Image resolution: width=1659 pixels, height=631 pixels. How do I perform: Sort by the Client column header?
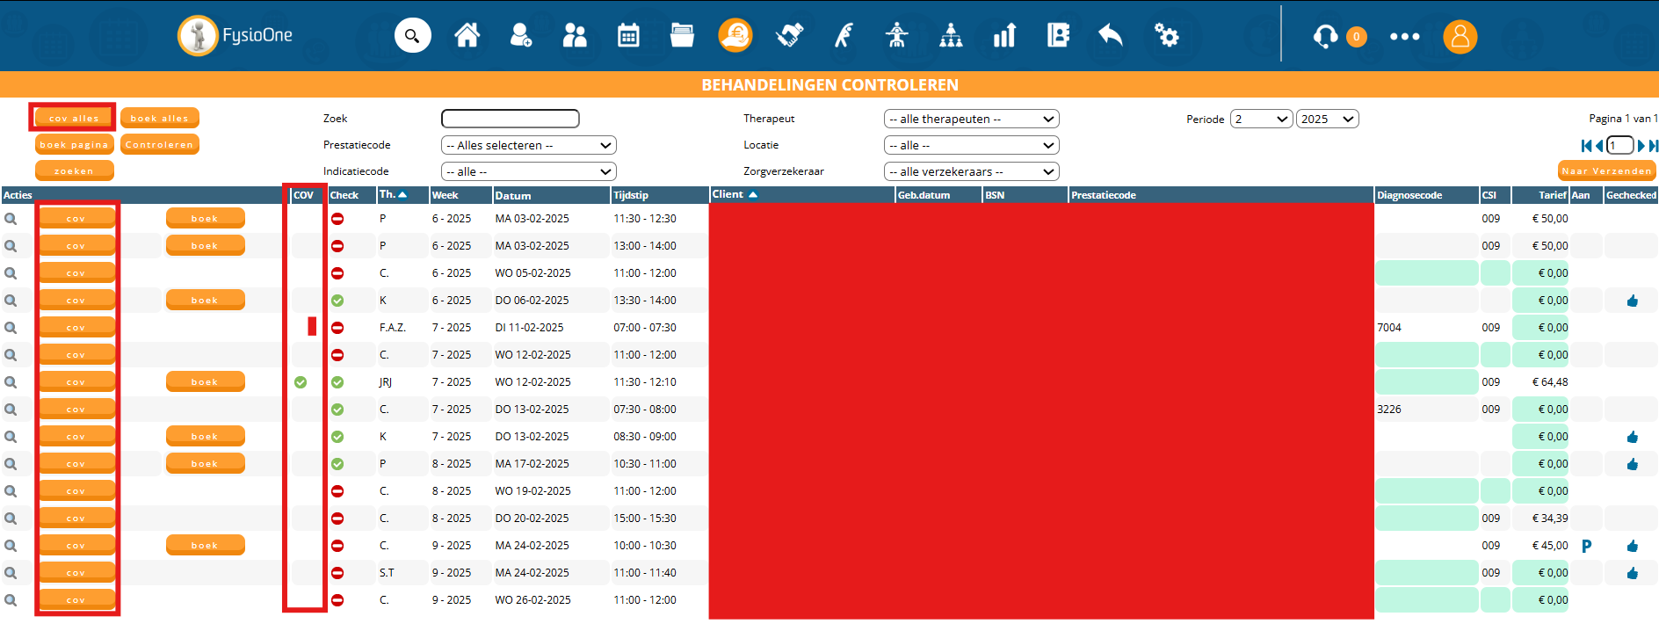pos(728,194)
